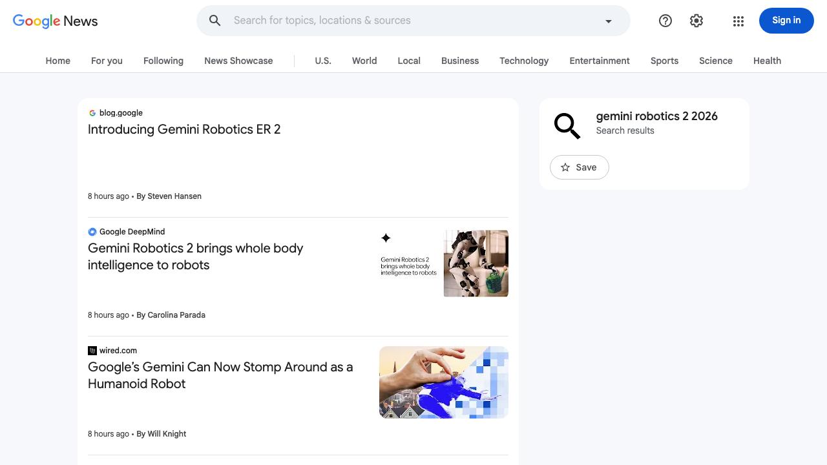Click the byline By Carolina Parada

[171, 315]
